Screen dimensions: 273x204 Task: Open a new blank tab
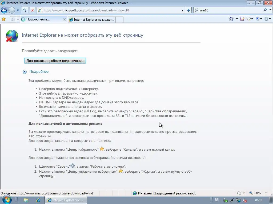pyautogui.click(x=119, y=20)
